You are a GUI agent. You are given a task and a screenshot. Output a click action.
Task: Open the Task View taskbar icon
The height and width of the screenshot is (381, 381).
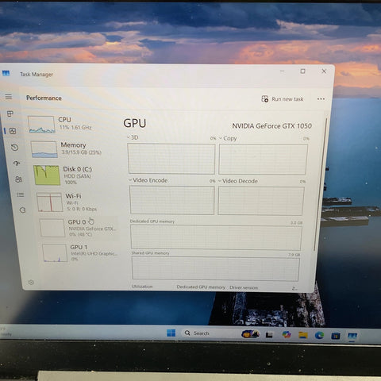click(x=269, y=335)
